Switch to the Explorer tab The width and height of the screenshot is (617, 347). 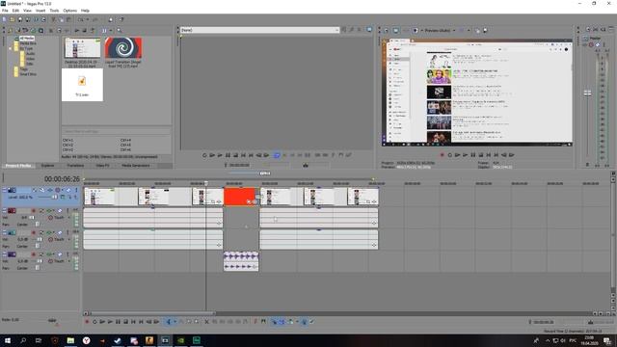(x=47, y=166)
